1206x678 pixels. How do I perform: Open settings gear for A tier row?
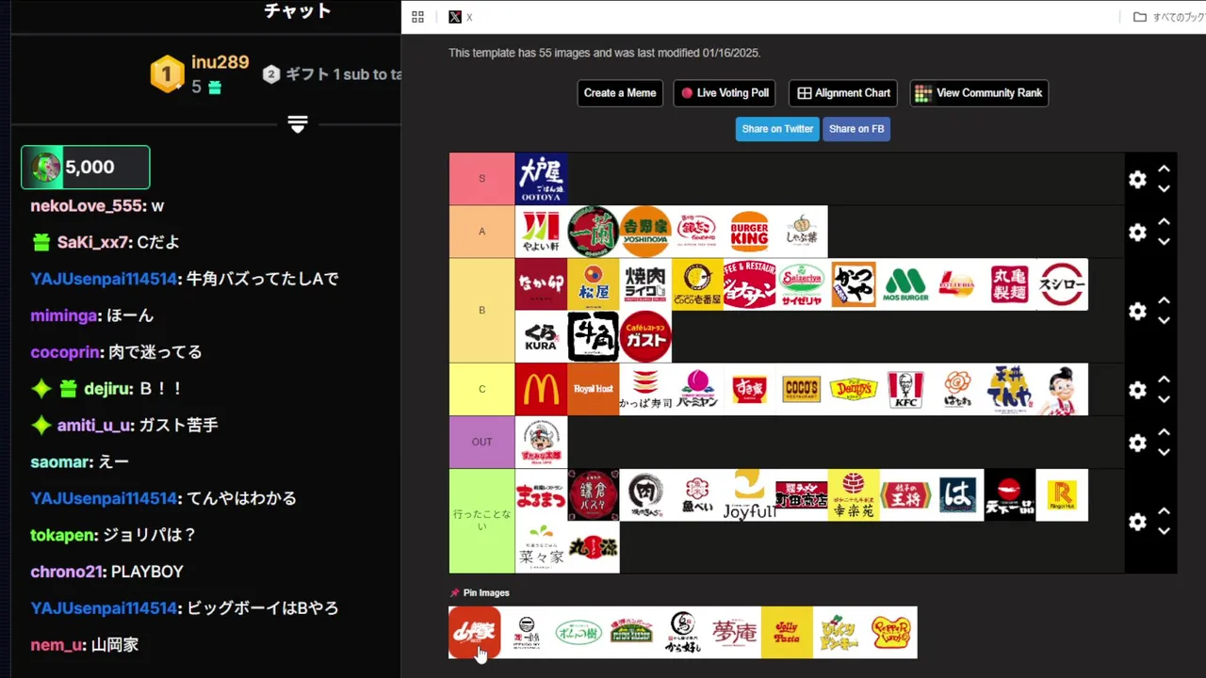coord(1137,232)
